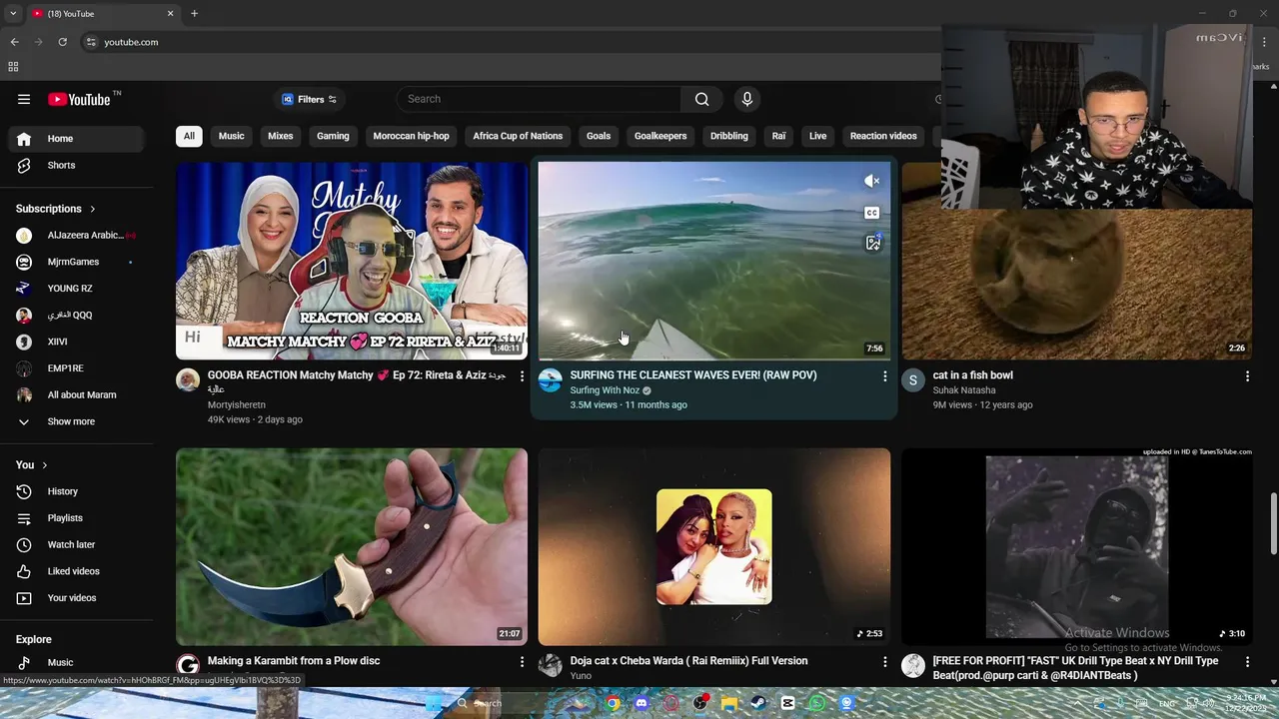The image size is (1279, 719).
Task: Select the Moroccan hip-hop chip
Action: tap(411, 136)
